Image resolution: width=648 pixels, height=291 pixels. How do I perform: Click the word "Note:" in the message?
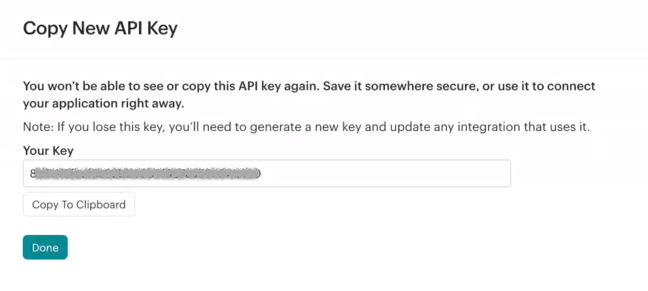coord(37,127)
